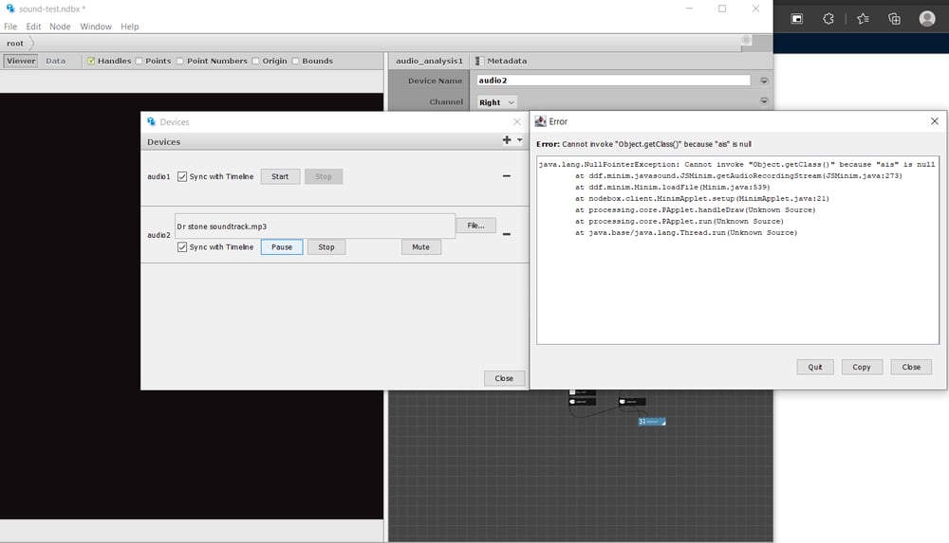Click the Device Name options circle icon
The image size is (949, 543).
coord(764,81)
